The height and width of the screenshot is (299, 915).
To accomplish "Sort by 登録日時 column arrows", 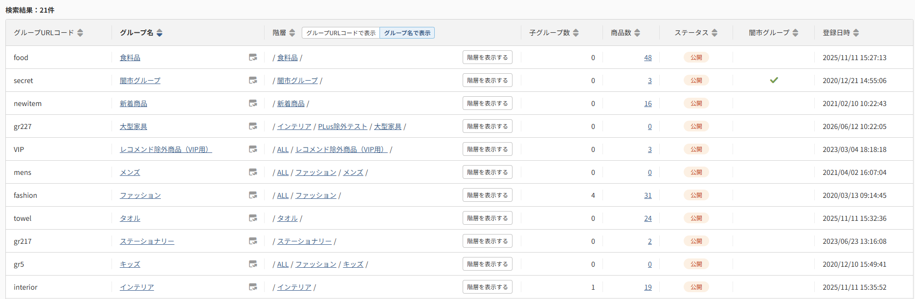I will click(856, 33).
